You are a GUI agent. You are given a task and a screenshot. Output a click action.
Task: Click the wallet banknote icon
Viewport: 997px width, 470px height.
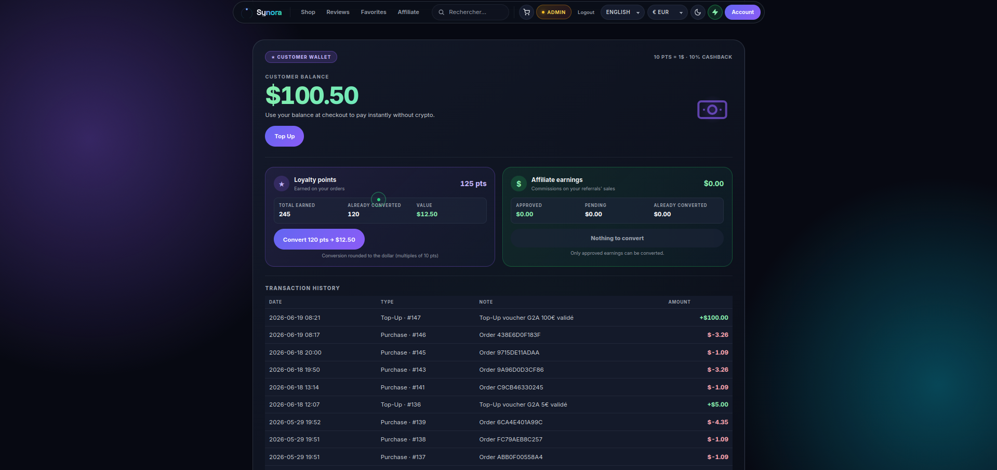click(712, 110)
